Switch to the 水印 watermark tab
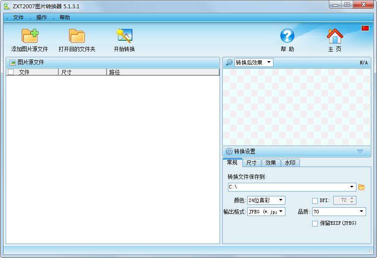Image resolution: width=377 pixels, height=258 pixels. click(290, 162)
